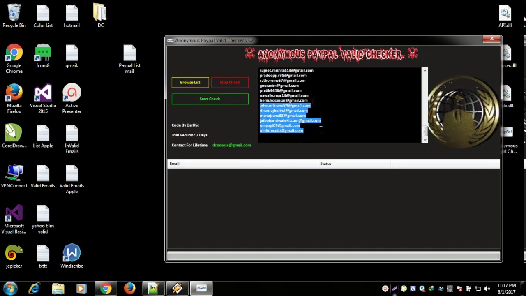Select the Visual Studio 2015 shortcut

coord(43,99)
